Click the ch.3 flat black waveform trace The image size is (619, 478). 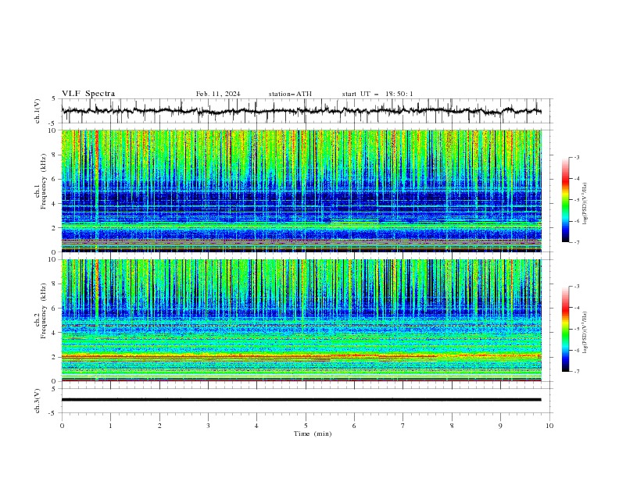pyautogui.click(x=301, y=400)
